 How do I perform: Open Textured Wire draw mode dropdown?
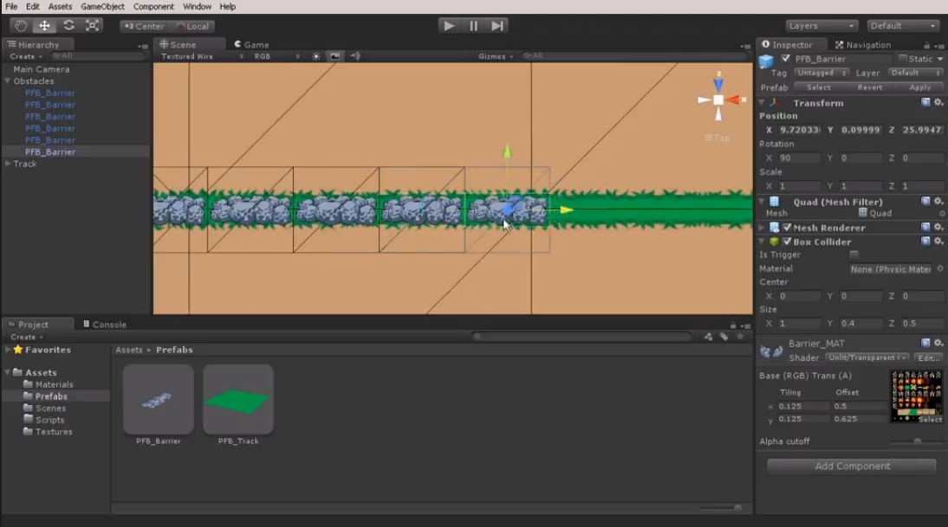(201, 56)
